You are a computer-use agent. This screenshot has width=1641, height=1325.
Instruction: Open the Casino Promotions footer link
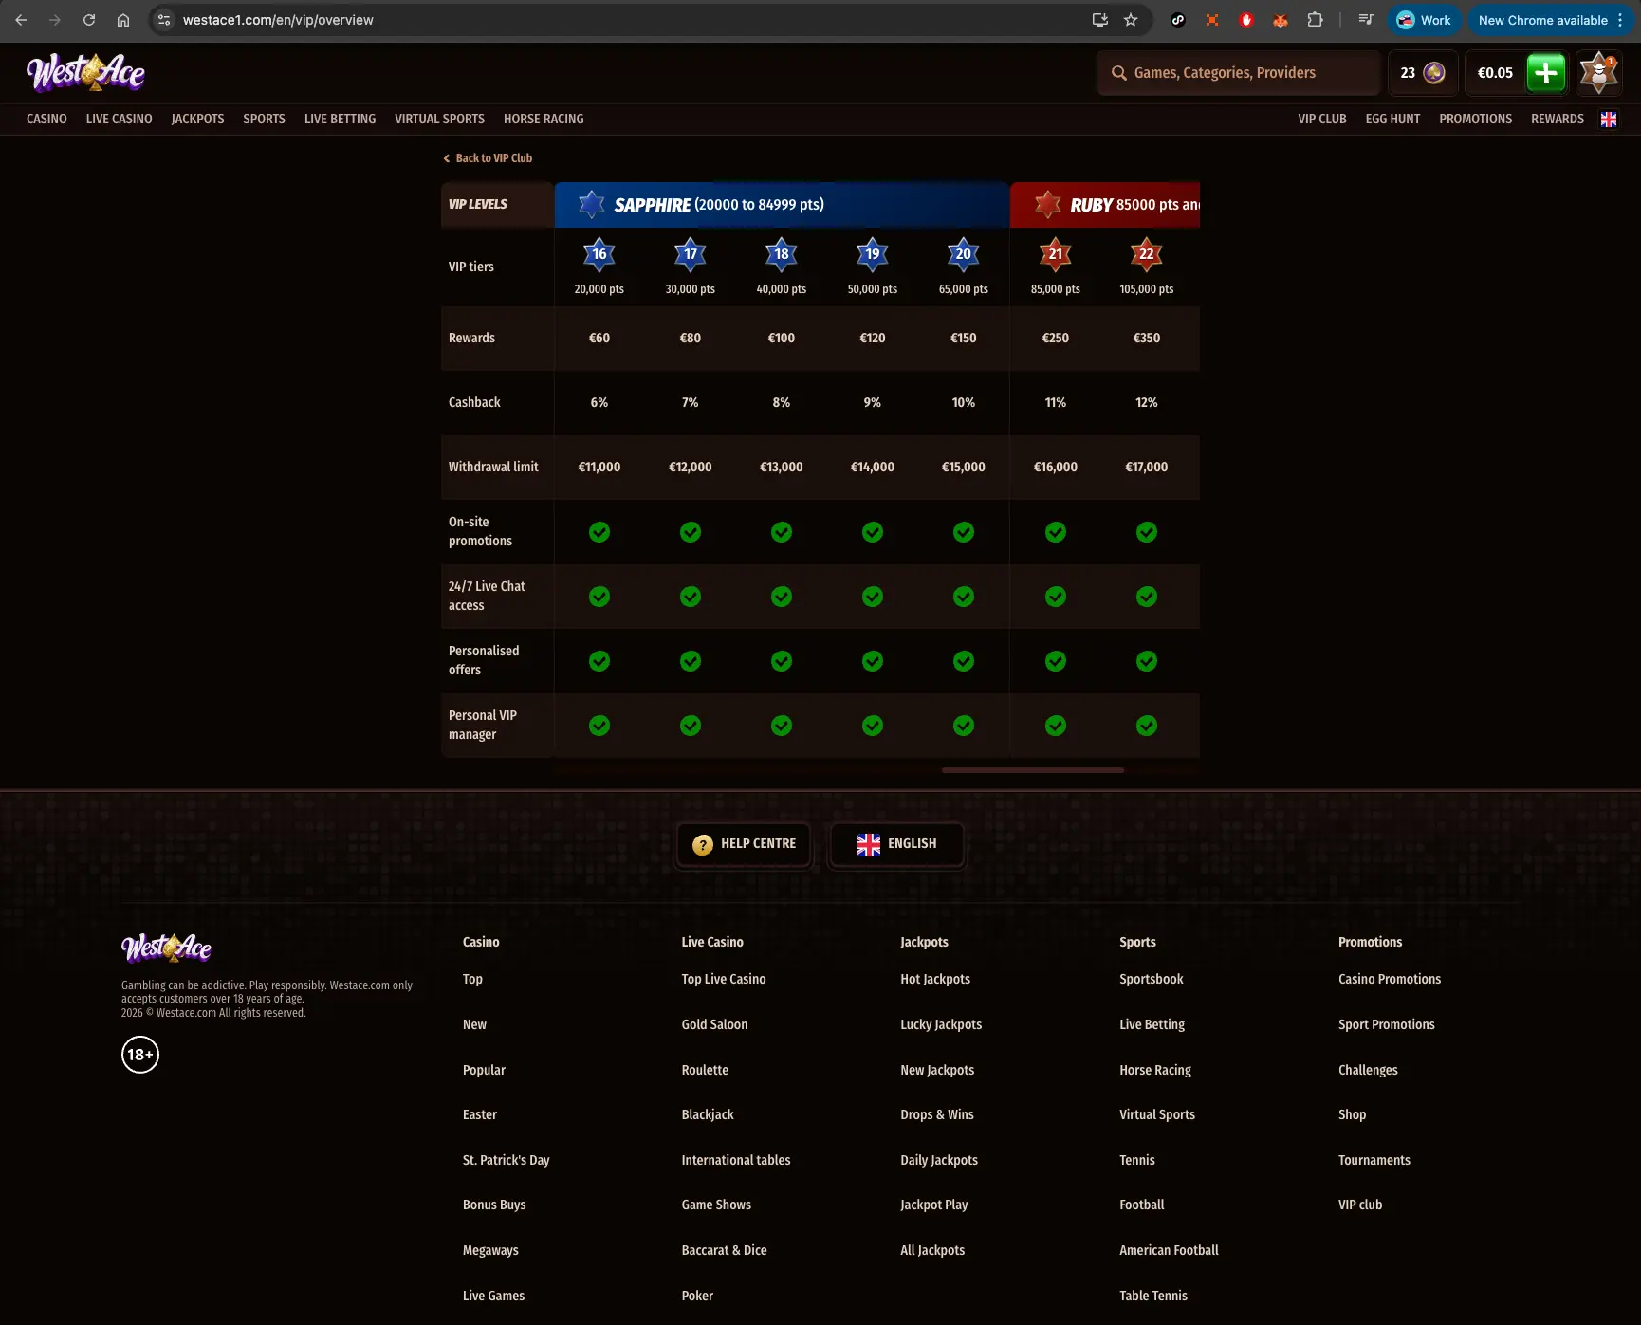pyautogui.click(x=1390, y=979)
